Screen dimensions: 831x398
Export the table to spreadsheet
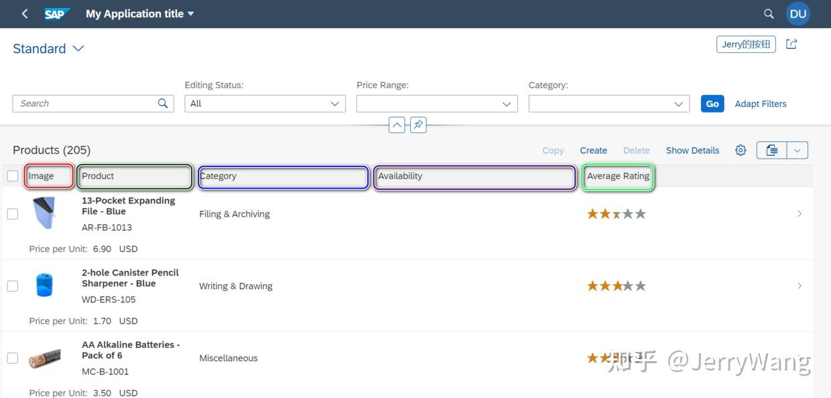coord(771,151)
